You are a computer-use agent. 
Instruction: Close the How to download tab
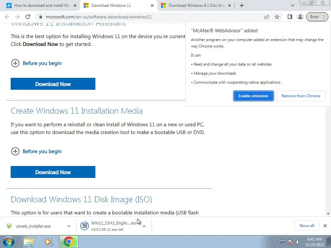coord(75,5)
